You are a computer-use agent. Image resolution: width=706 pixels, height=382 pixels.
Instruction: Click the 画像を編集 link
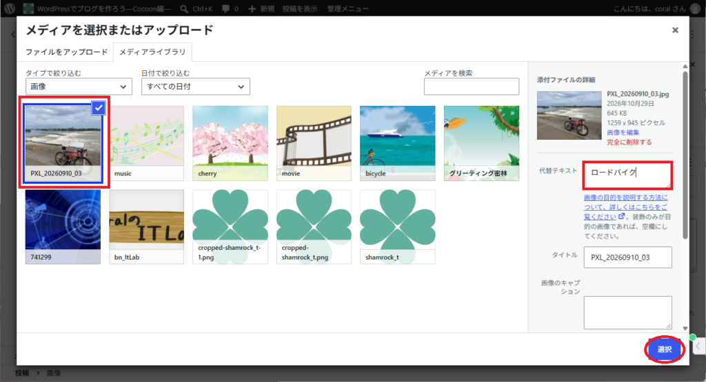pos(623,133)
